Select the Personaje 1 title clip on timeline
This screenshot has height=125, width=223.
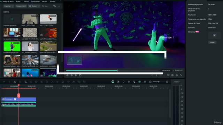pos(18,99)
